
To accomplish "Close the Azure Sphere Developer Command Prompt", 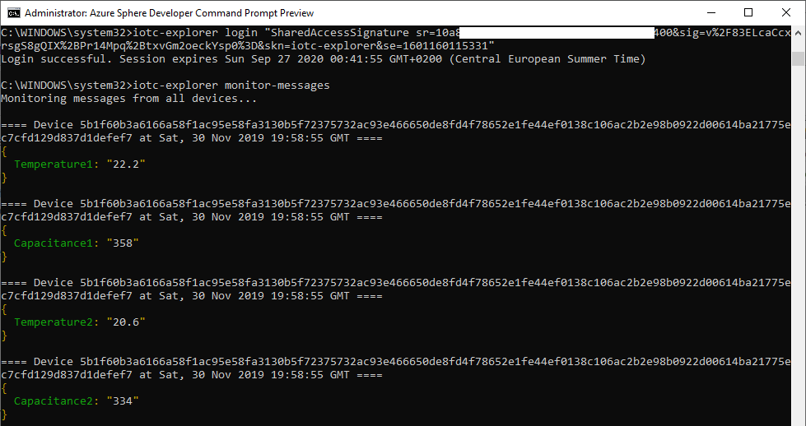I will click(x=786, y=13).
